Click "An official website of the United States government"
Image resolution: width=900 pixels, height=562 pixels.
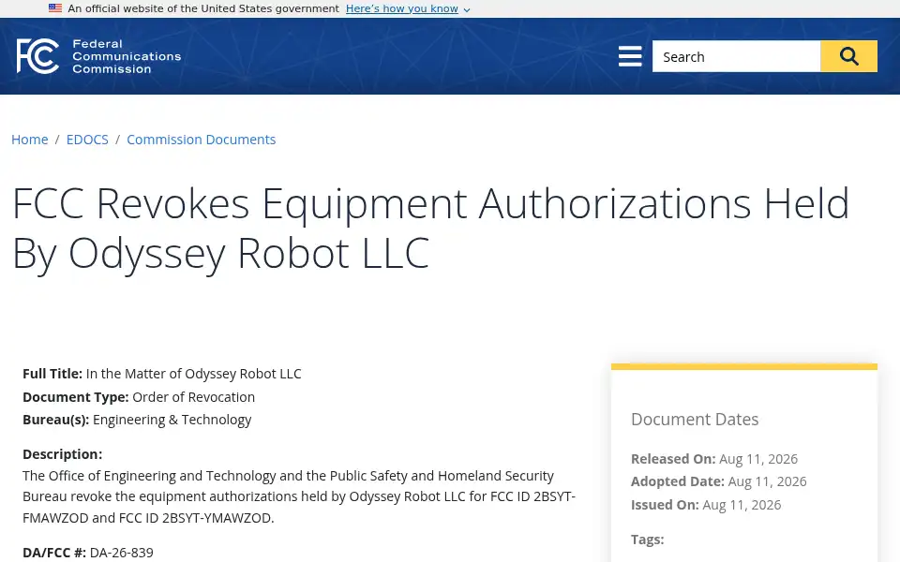[x=203, y=8]
